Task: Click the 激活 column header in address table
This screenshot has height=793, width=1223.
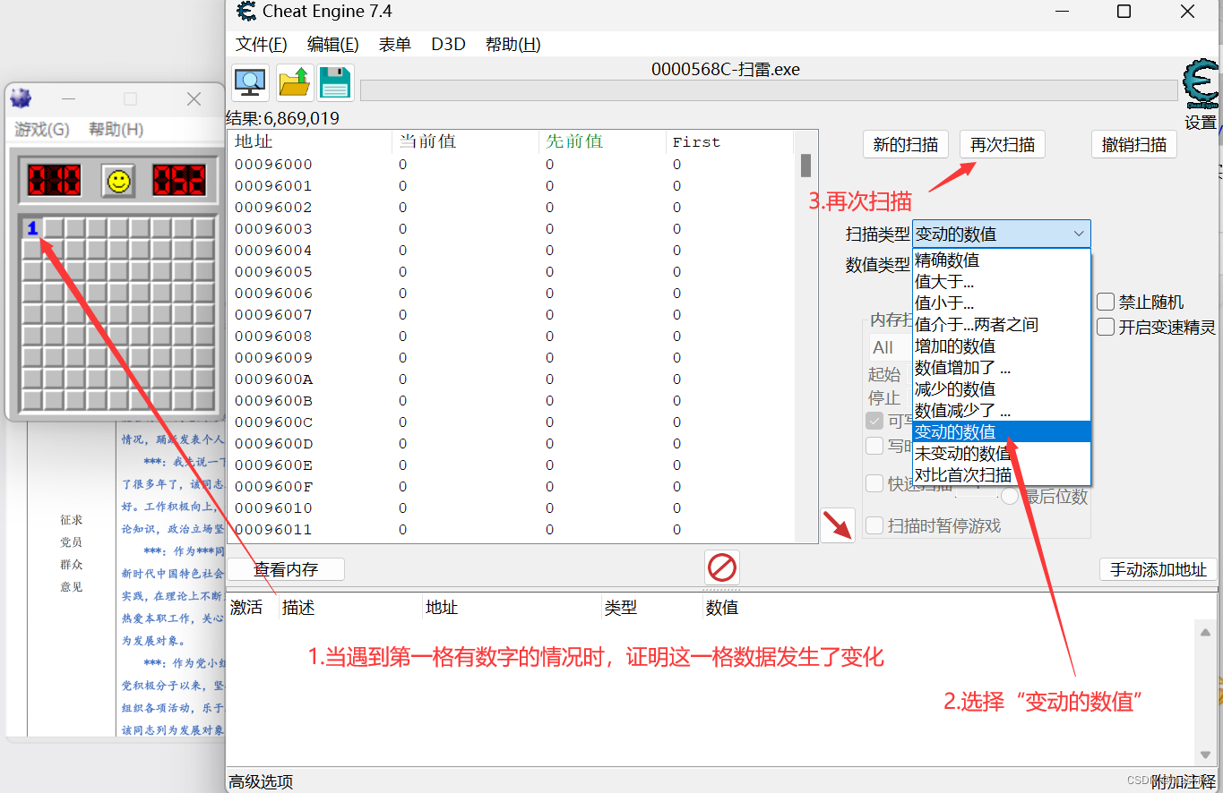Action: 252,608
